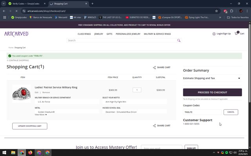This screenshot has height=156, width=251.
Task: Go back to the previous page
Action: point(4,11)
